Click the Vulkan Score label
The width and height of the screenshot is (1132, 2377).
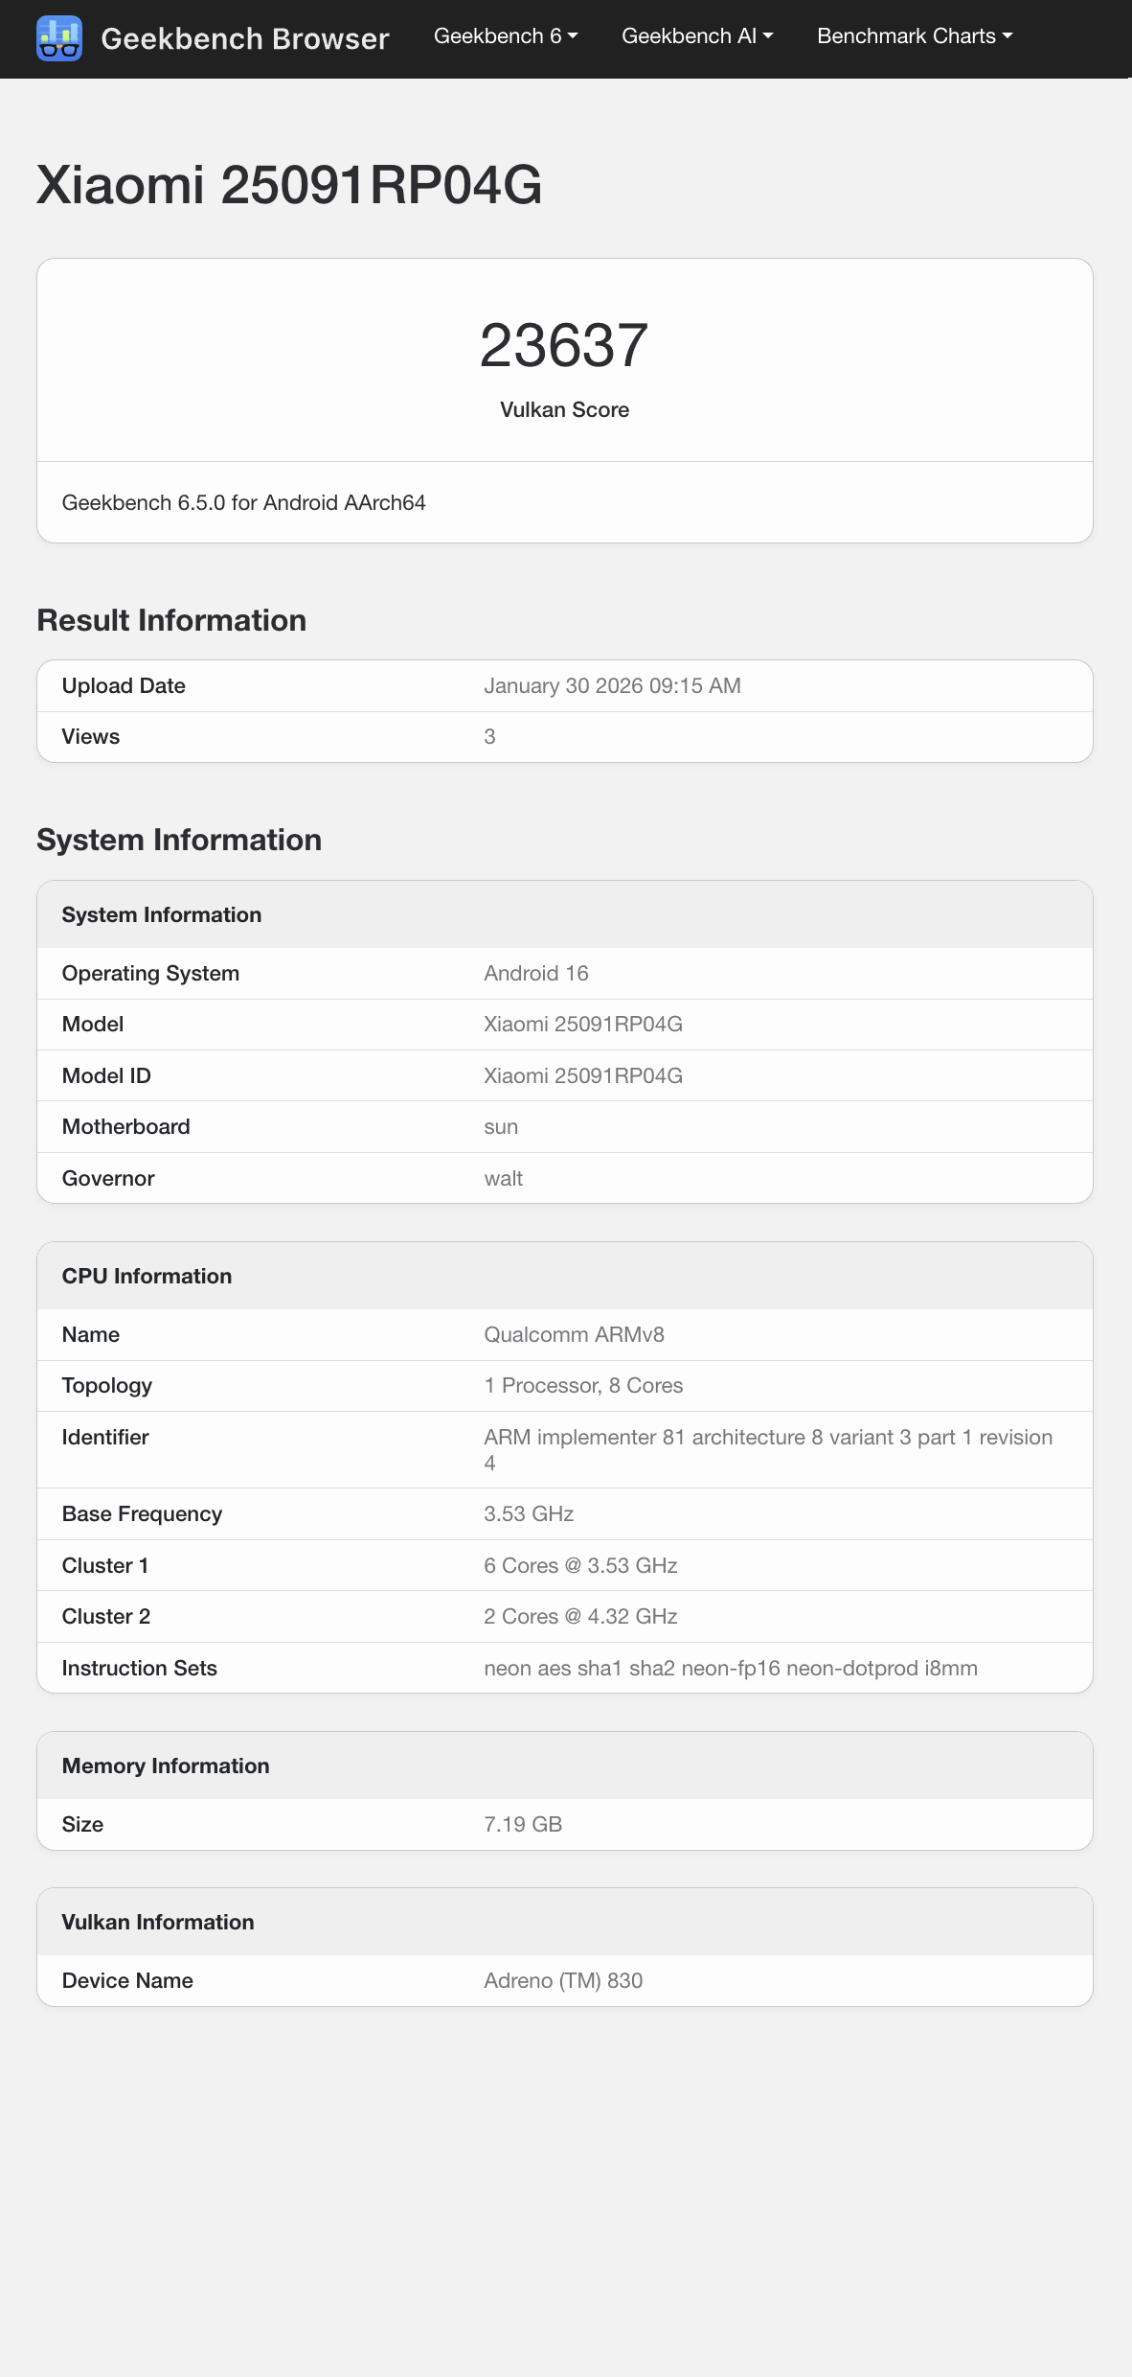coord(564,409)
